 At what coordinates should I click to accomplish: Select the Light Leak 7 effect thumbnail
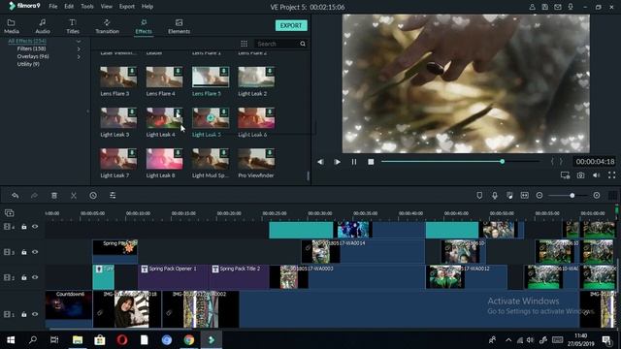[x=118, y=159]
